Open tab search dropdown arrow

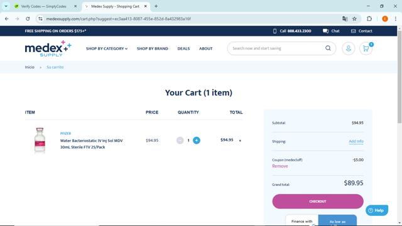[x=6, y=6]
